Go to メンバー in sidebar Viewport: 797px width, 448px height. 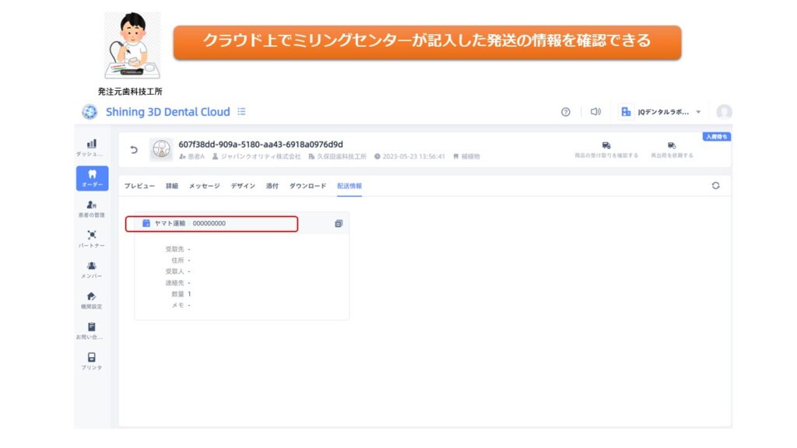92,269
